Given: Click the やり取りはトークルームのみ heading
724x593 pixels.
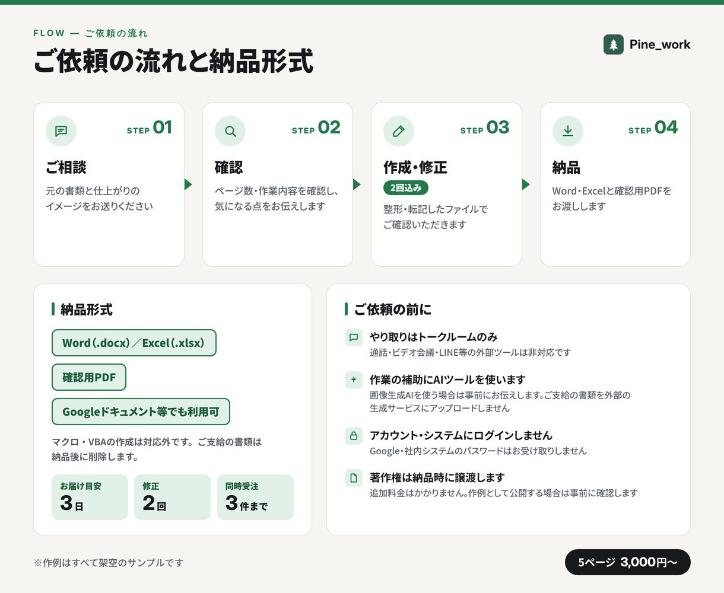Looking at the screenshot, I should click(434, 337).
